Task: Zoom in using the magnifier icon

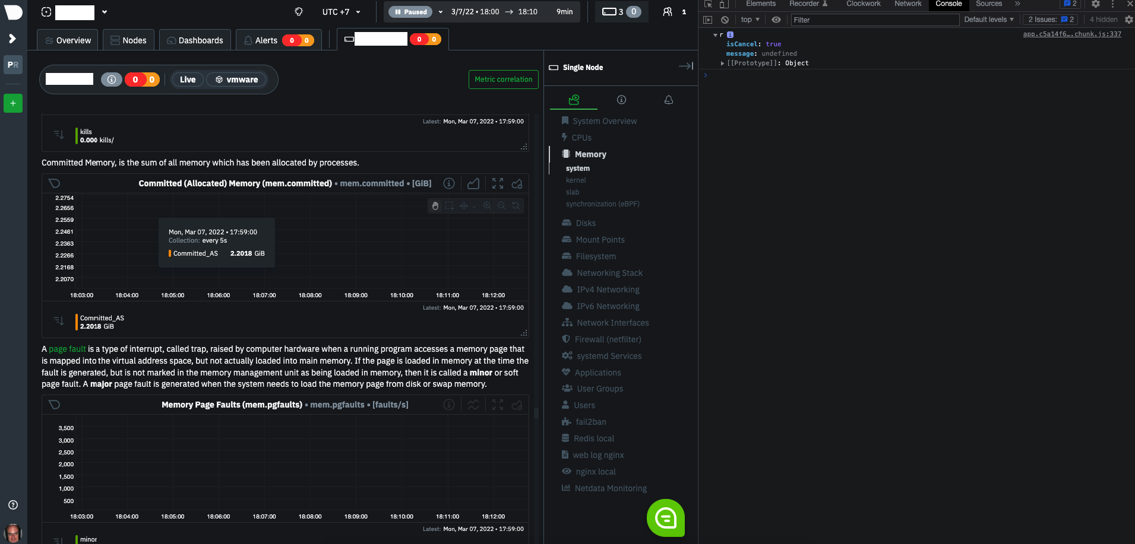Action: [487, 206]
